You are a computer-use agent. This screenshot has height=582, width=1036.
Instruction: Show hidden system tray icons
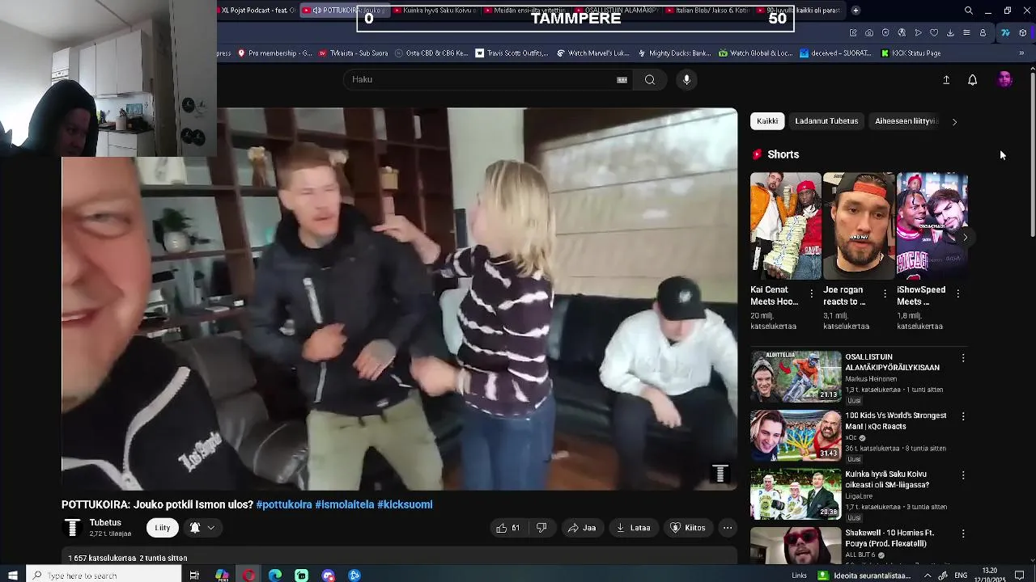[928, 575]
